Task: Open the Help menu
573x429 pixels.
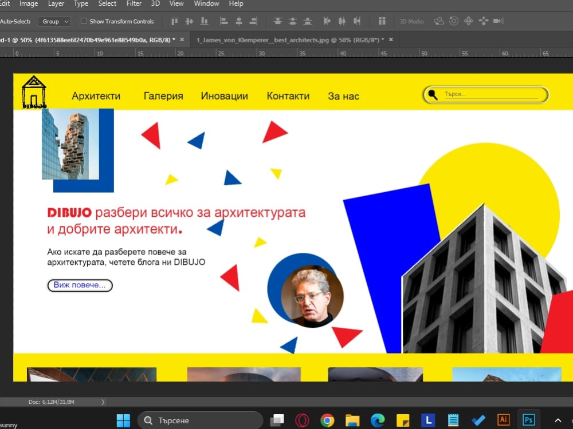Action: [x=236, y=3]
